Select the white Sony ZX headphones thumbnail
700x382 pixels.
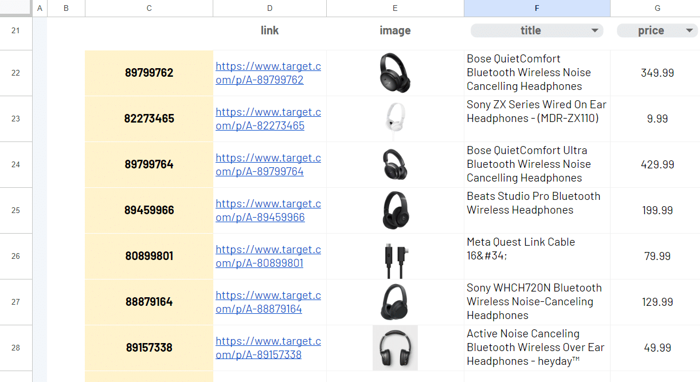395,119
